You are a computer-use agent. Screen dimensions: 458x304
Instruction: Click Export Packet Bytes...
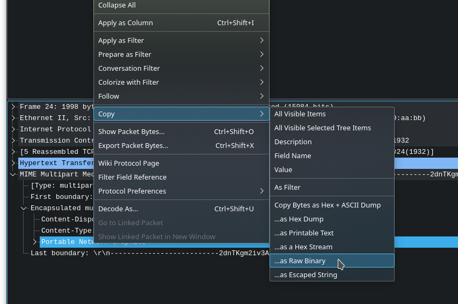tap(133, 146)
